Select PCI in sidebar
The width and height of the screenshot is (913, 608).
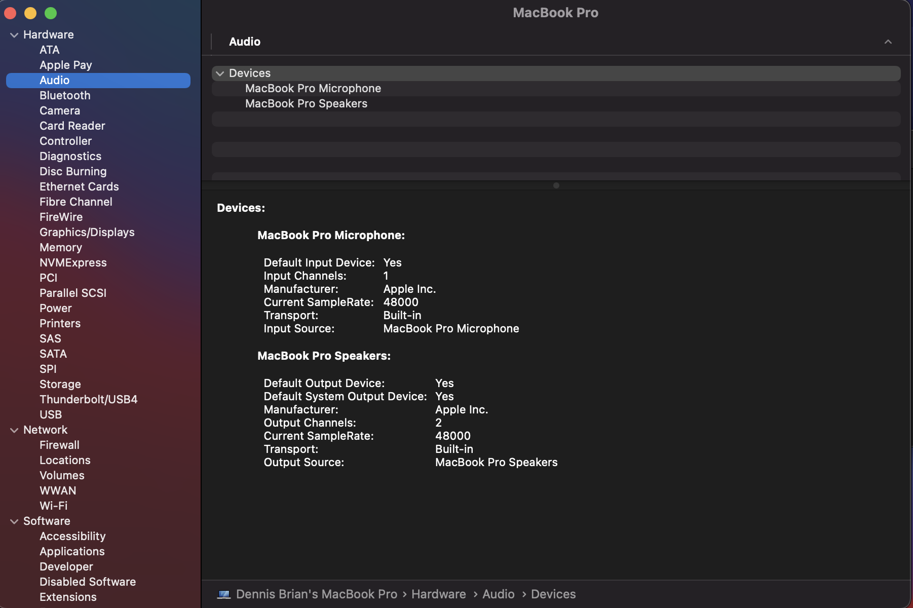(x=49, y=278)
